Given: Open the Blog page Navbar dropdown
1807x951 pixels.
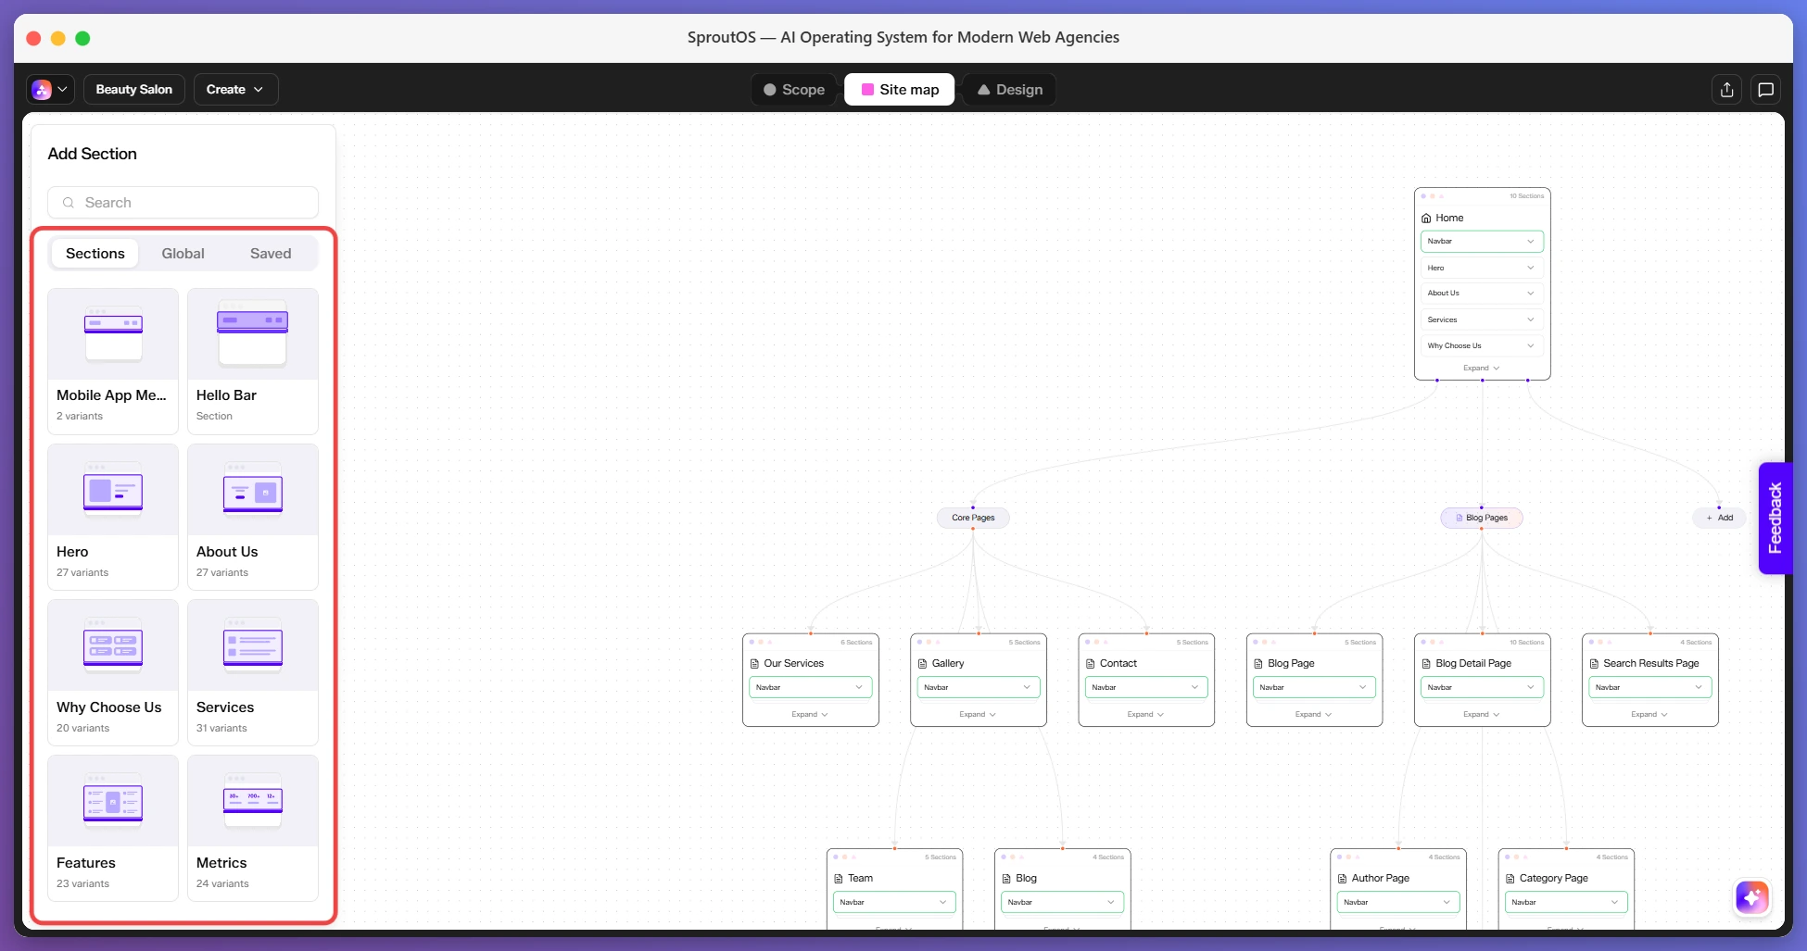Looking at the screenshot, I should [1062, 902].
